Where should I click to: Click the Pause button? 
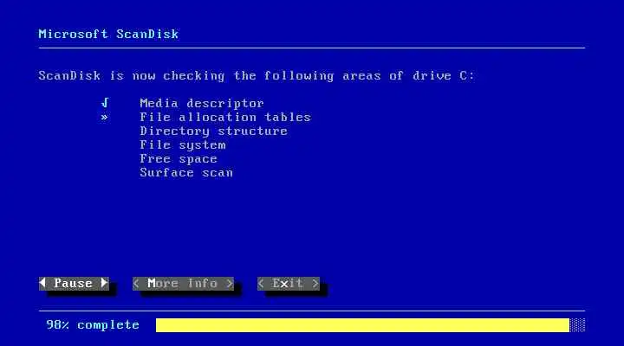[x=74, y=284]
